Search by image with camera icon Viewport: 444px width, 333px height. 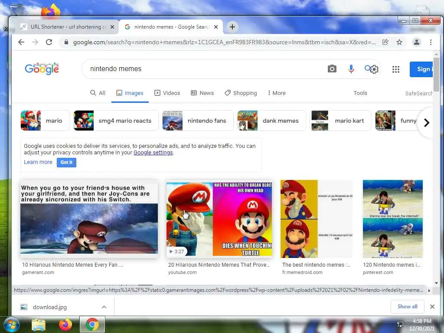point(332,69)
